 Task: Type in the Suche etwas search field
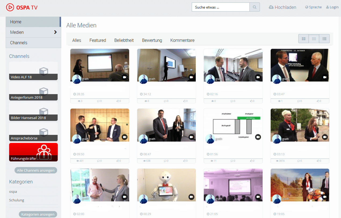(x=220, y=7)
